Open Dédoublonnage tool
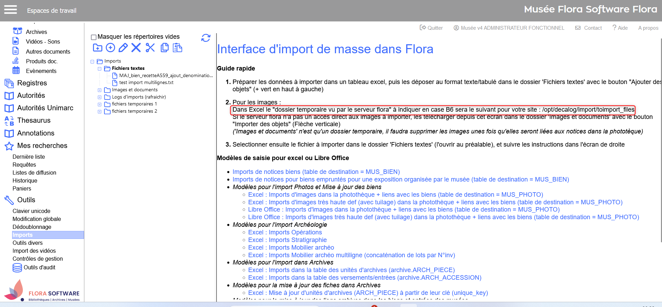Viewport: 662px width, 307px height. (x=32, y=227)
